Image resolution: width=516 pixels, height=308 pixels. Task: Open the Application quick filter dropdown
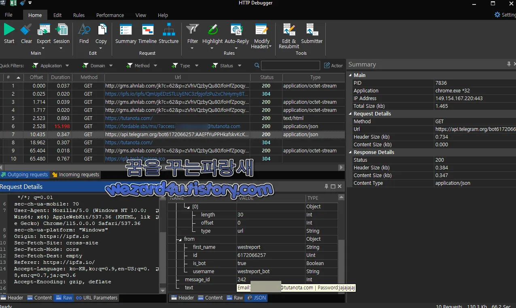click(x=67, y=66)
